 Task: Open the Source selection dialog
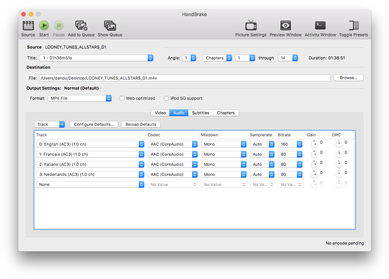[28, 26]
